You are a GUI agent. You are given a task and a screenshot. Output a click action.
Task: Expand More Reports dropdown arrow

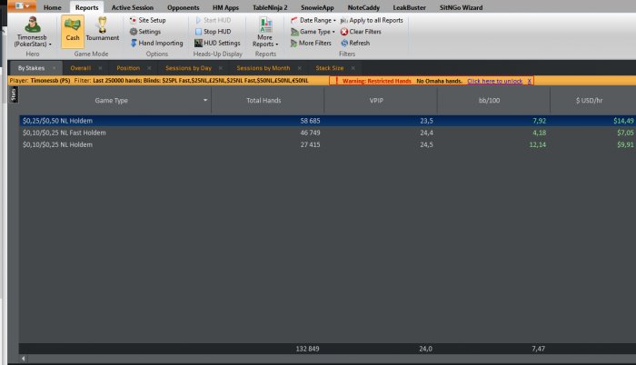click(276, 44)
